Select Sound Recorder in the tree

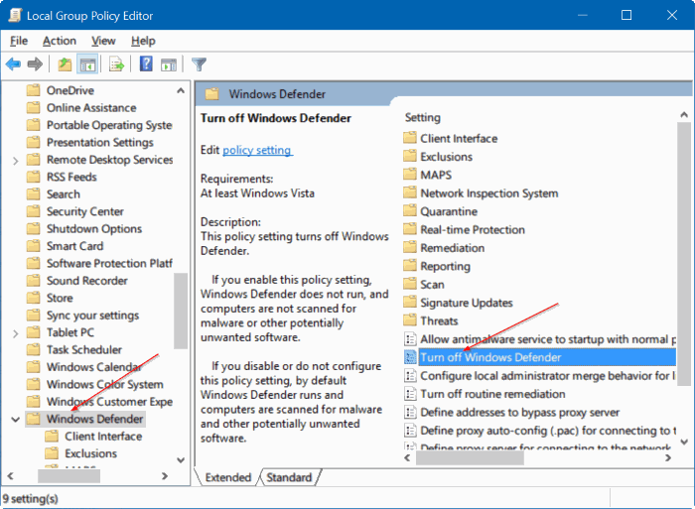click(87, 281)
